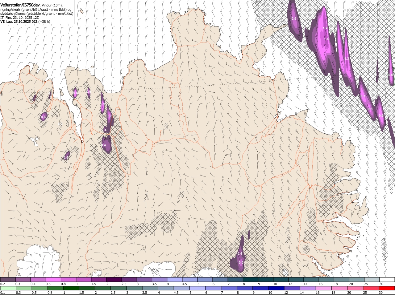Click the 0.7 value on the offshore snow band
The height and width of the screenshot is (295, 395).
[x=363, y=96]
